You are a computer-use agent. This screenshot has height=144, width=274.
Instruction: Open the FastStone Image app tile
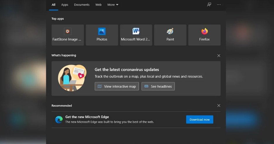click(68, 35)
